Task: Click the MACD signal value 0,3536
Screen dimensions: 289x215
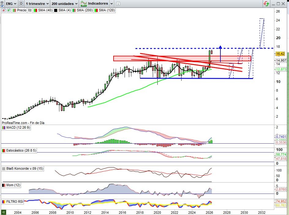Action: point(281,142)
